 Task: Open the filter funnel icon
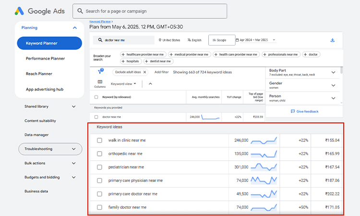point(100,71)
